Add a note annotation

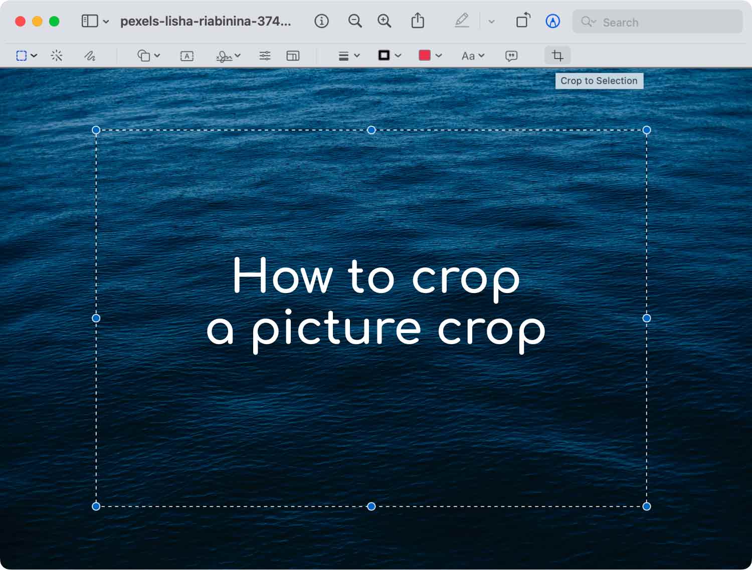tap(510, 56)
